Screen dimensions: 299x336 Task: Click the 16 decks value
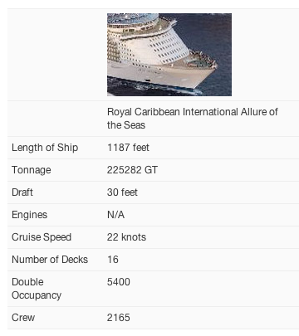[x=113, y=260]
